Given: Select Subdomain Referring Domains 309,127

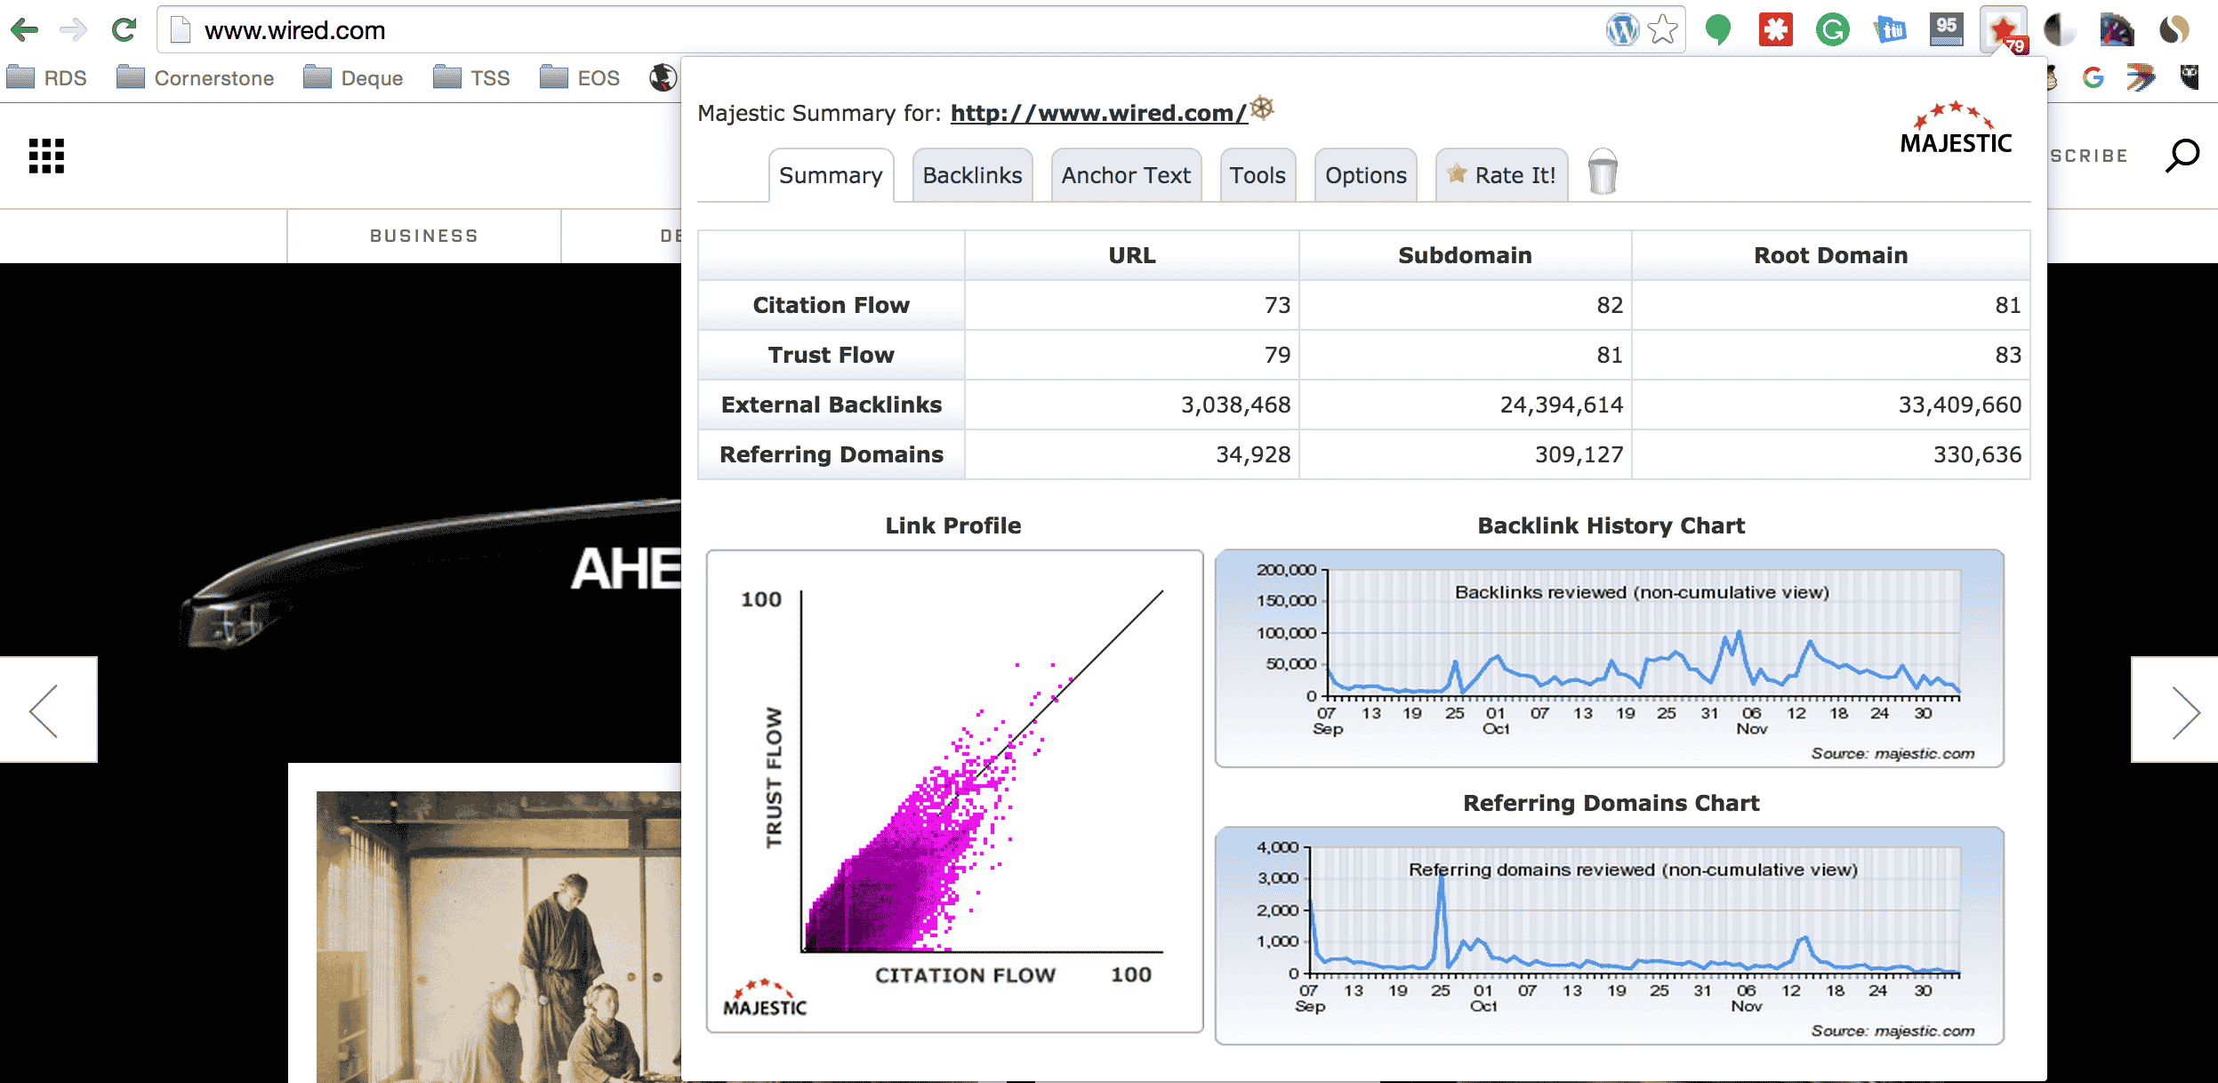Looking at the screenshot, I should coord(1579,454).
